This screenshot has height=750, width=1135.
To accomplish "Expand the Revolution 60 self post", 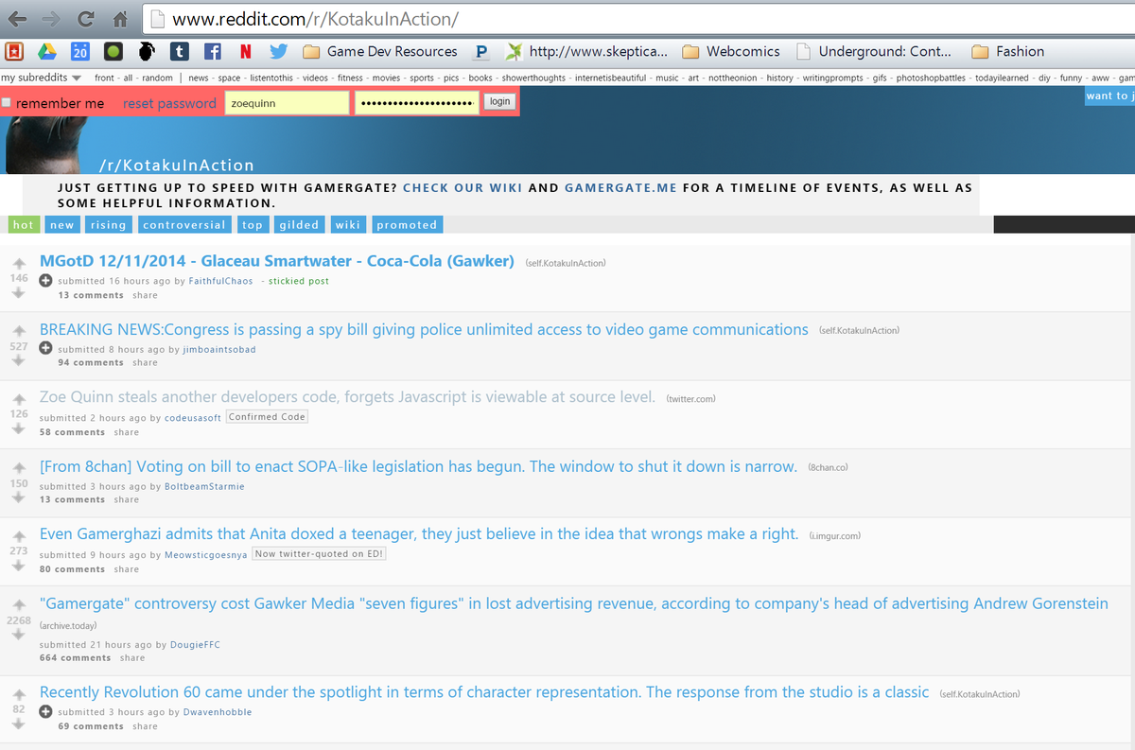I will (x=45, y=711).
